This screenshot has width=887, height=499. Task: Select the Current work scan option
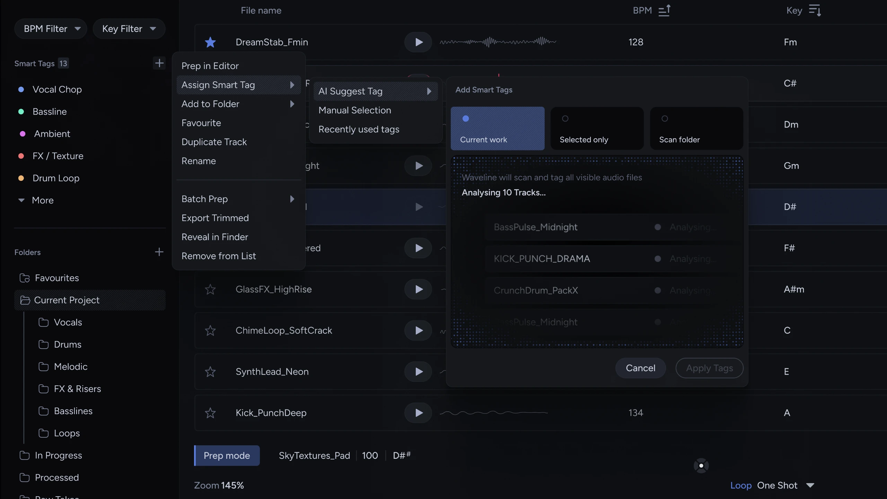click(x=498, y=129)
